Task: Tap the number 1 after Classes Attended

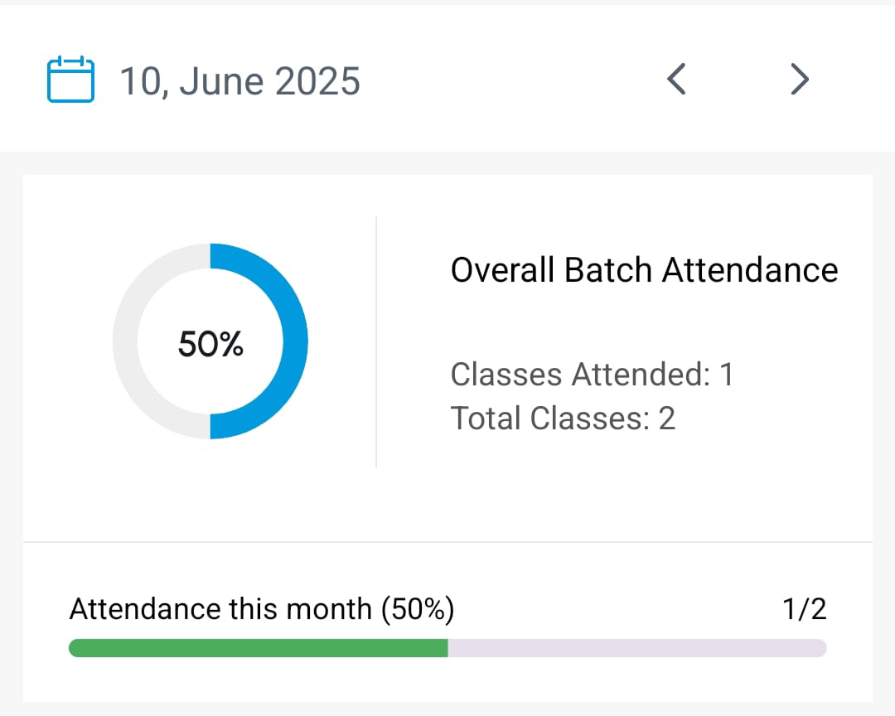Action: tap(726, 375)
